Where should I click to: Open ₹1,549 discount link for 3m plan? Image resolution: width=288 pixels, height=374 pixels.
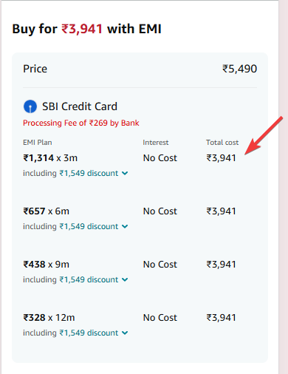click(x=89, y=173)
